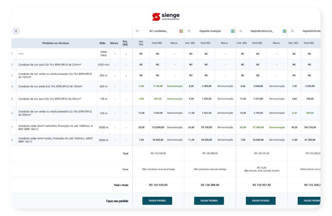Screen dimensions: 332x216
Task: Click the Total value R$ 142.920,00 in Total row
Action: [158, 153]
